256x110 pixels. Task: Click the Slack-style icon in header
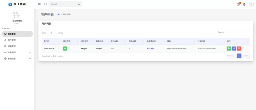(x=244, y=4)
